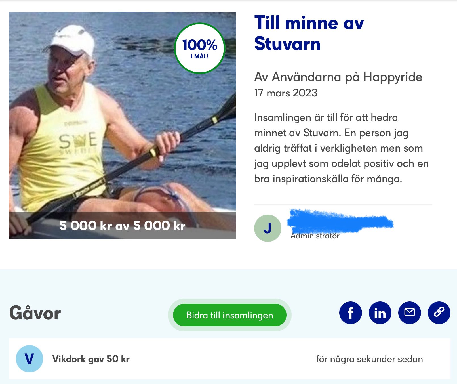This screenshot has height=384, width=457.
Task: Click the fundraiser description paragraph
Action: click(342, 148)
